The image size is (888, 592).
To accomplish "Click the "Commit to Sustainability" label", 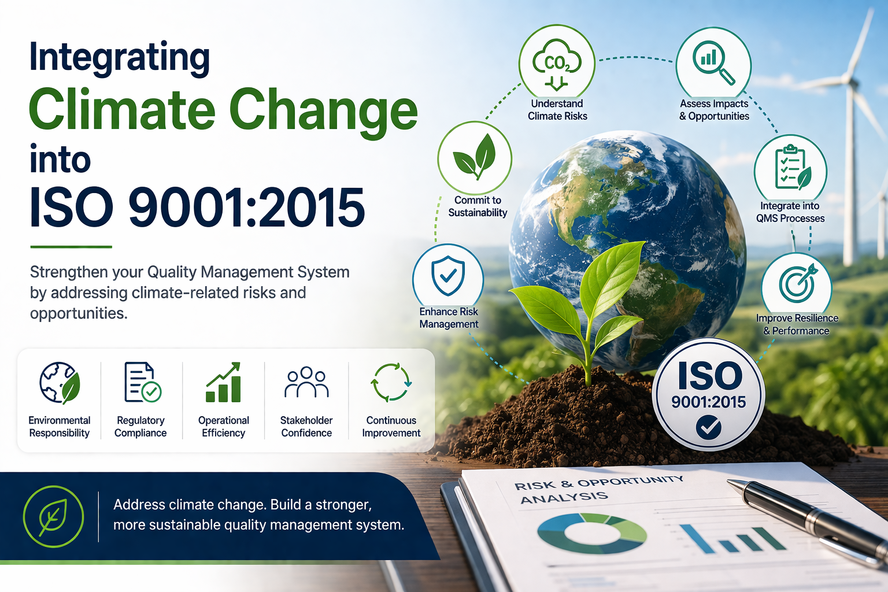I will click(x=478, y=206).
